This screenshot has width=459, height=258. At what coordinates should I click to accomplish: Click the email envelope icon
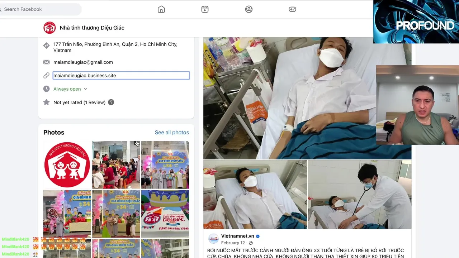tap(46, 62)
